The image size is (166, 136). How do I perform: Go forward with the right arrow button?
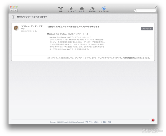click(x=15, y=10)
